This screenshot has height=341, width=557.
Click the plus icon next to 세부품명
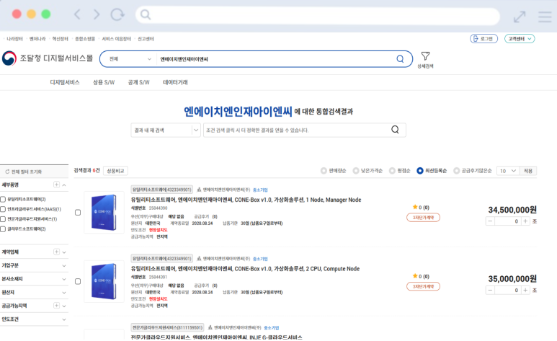click(56, 184)
